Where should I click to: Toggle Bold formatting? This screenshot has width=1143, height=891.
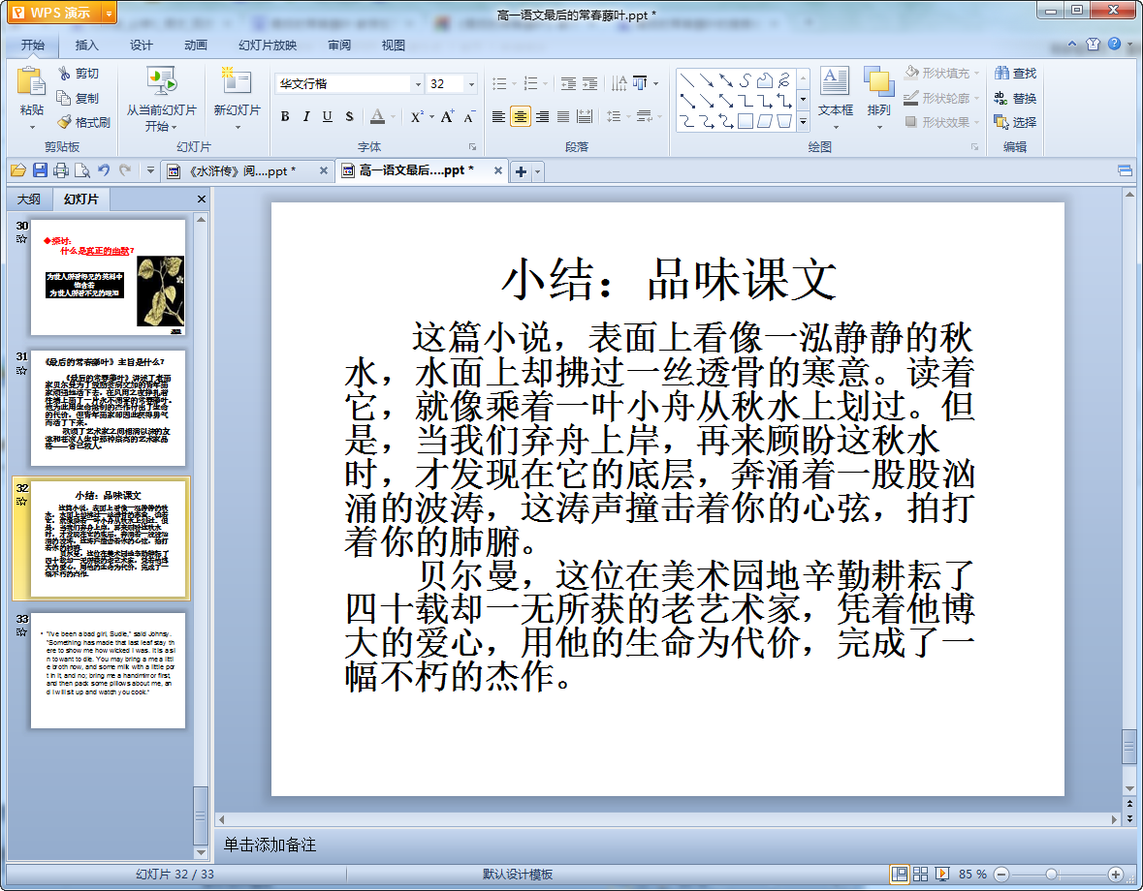tap(285, 116)
